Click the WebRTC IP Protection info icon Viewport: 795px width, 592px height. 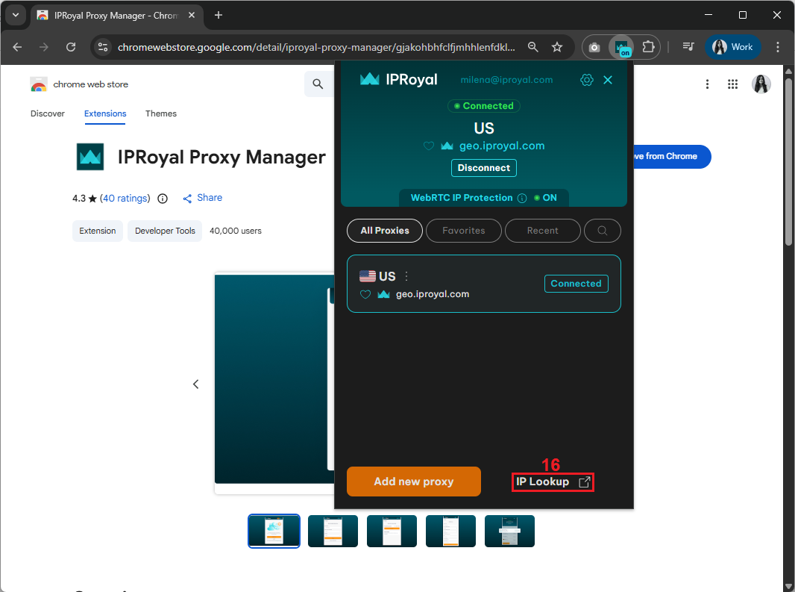point(522,198)
